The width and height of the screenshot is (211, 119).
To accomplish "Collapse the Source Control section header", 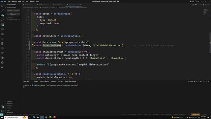I will (x=11, y=8).
